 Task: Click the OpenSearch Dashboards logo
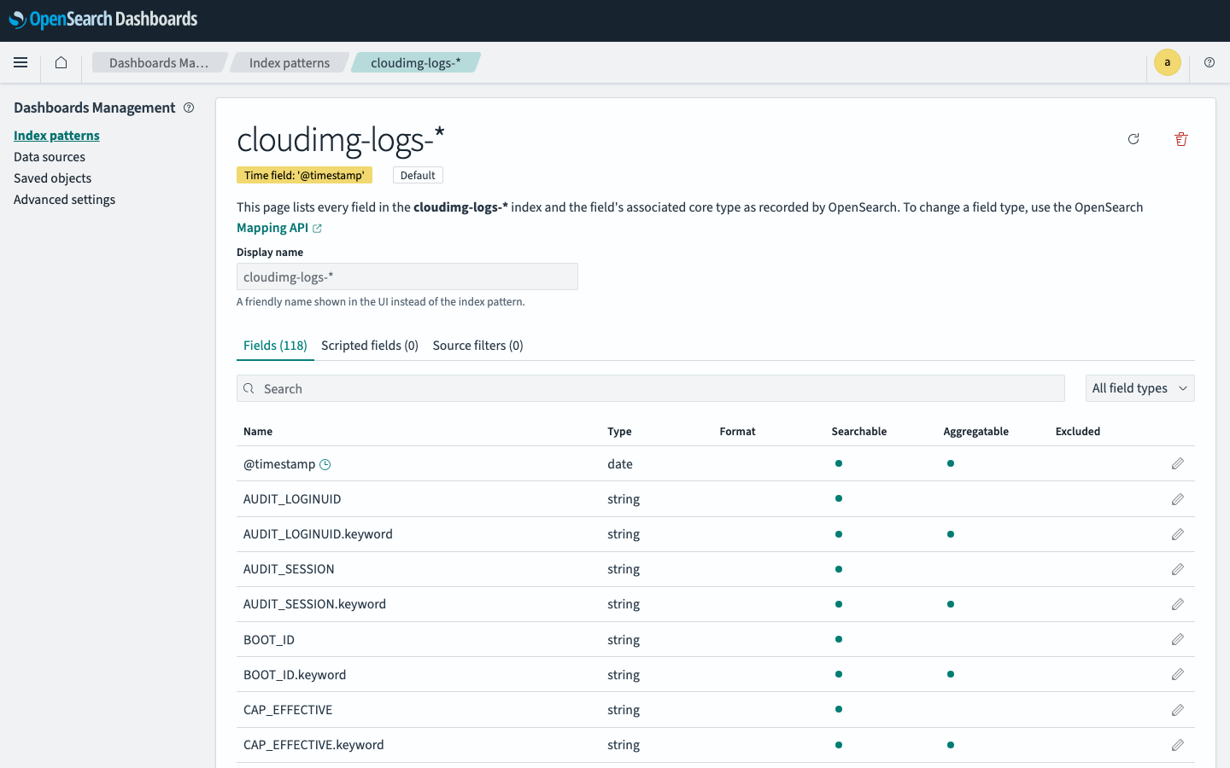pos(103,20)
